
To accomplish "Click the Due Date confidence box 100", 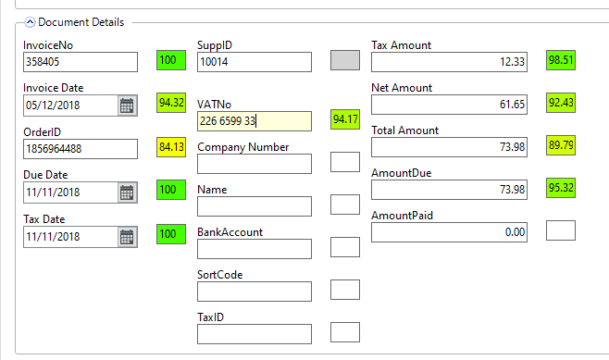I will click(171, 190).
